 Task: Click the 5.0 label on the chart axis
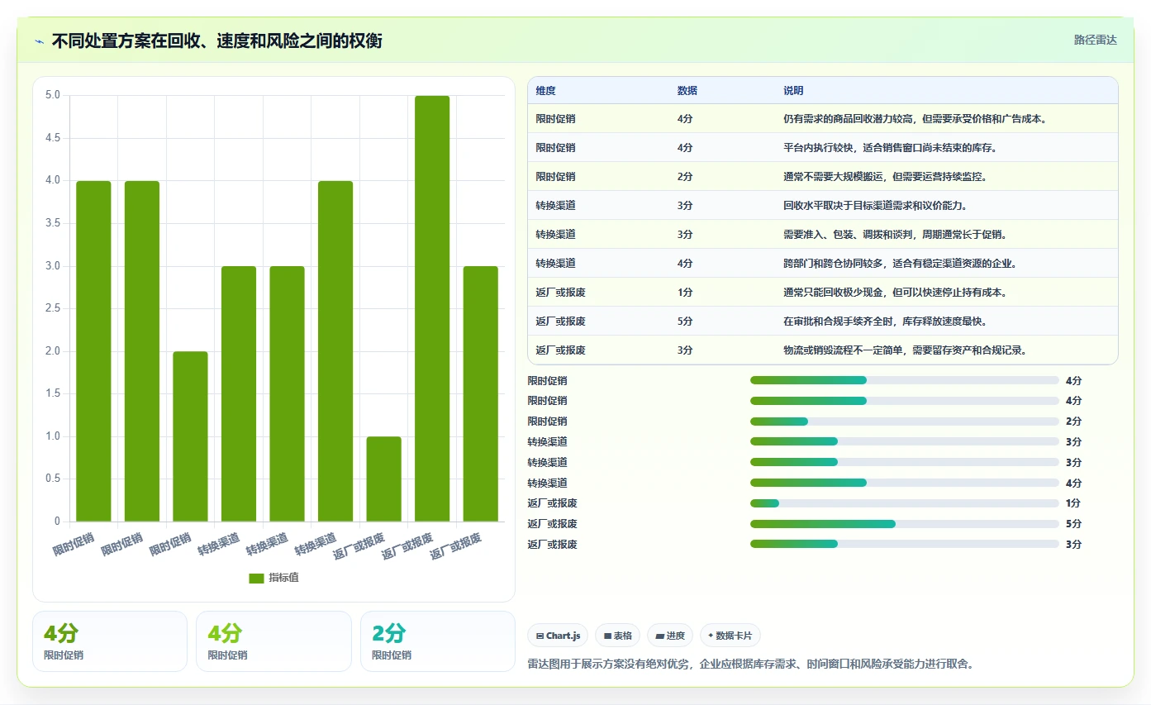52,95
